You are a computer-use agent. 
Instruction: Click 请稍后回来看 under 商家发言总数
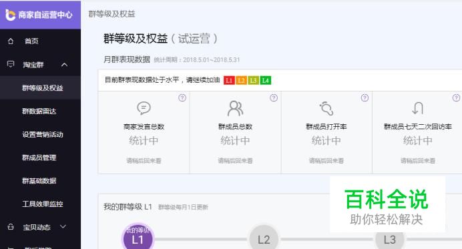(144, 161)
